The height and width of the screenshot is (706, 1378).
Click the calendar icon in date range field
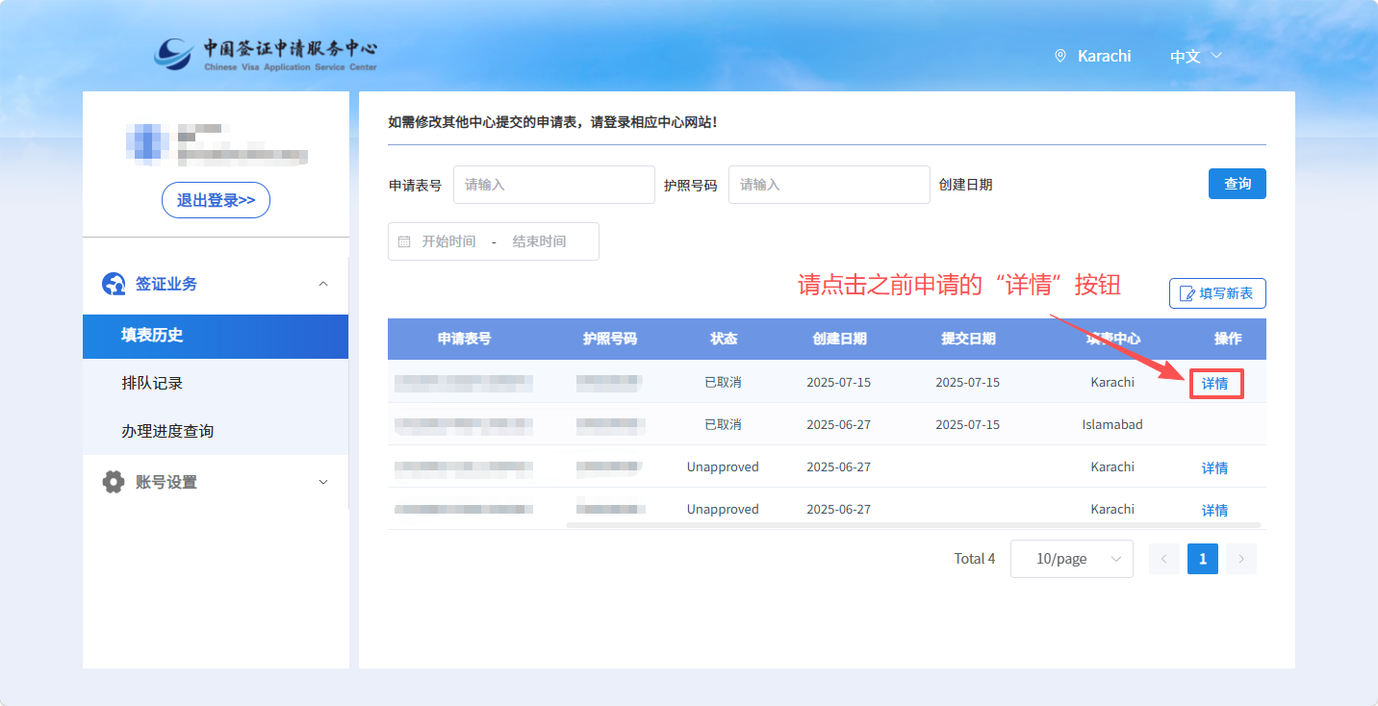tap(404, 241)
